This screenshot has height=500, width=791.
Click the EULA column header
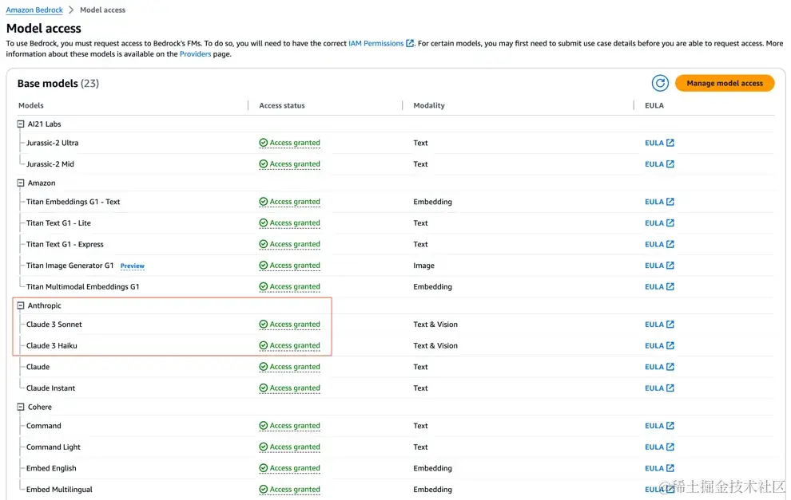654,106
